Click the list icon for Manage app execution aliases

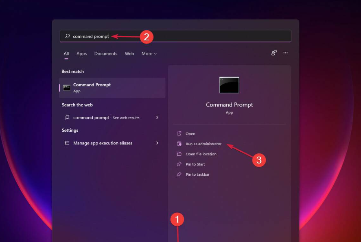click(x=67, y=143)
